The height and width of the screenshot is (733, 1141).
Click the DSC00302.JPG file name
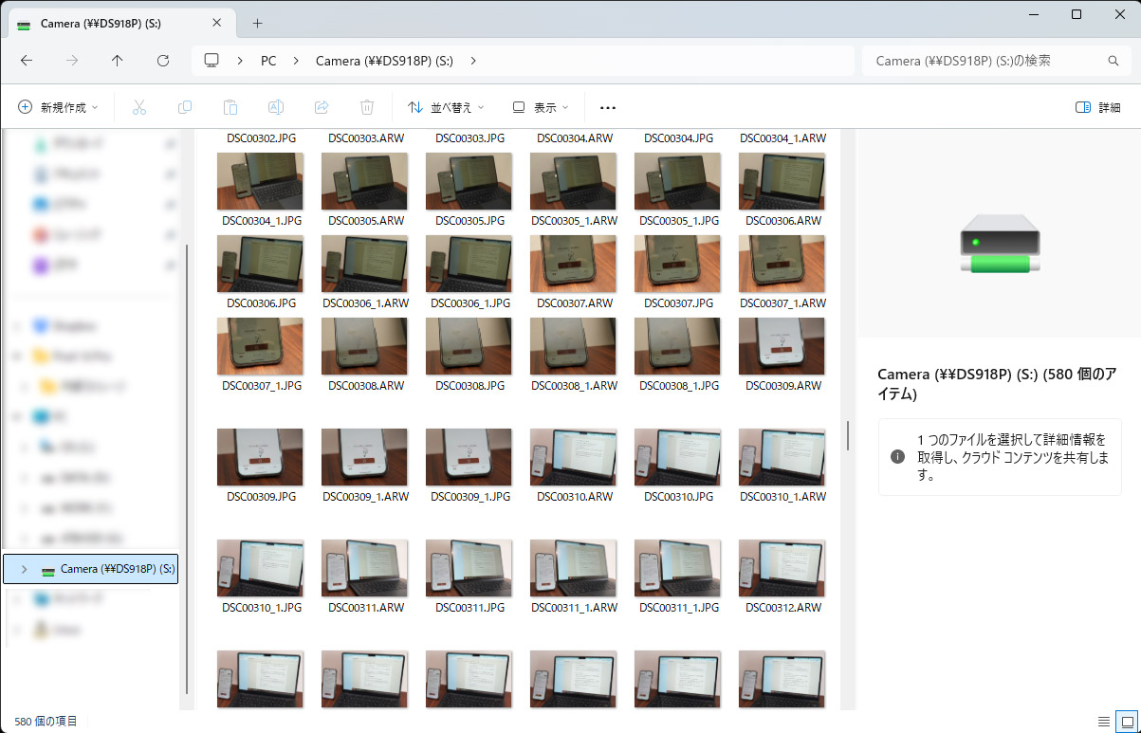click(x=261, y=137)
